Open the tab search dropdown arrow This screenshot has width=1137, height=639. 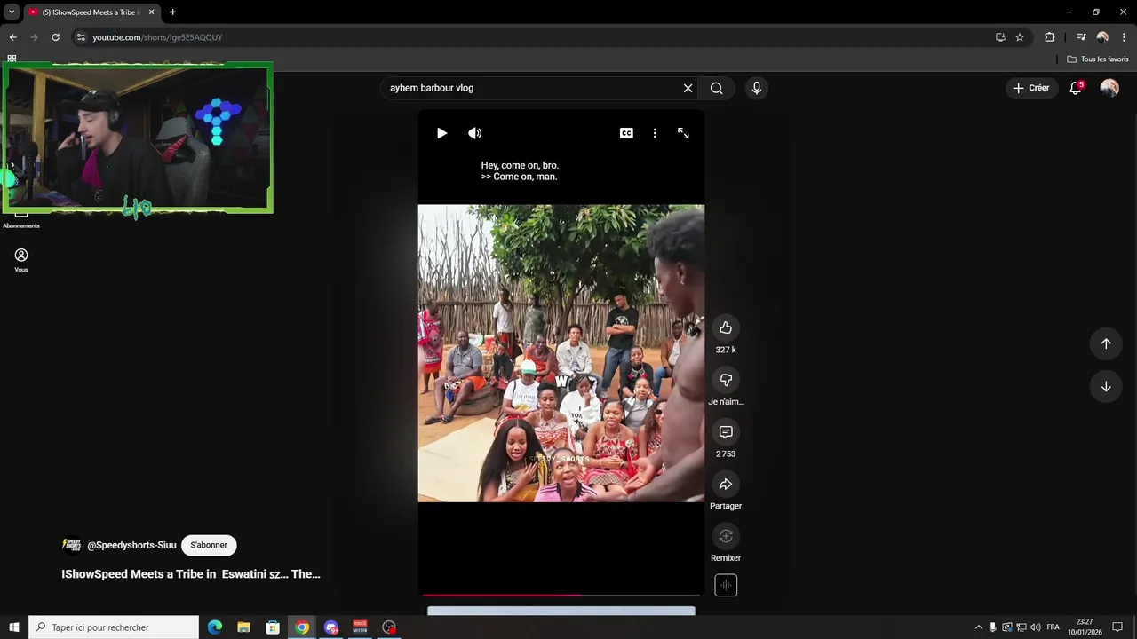point(12,12)
